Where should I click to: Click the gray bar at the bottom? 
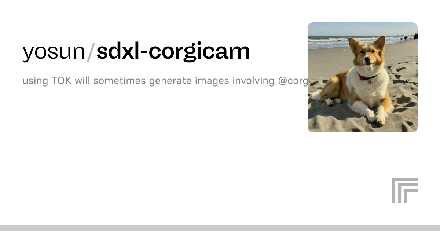point(220,228)
